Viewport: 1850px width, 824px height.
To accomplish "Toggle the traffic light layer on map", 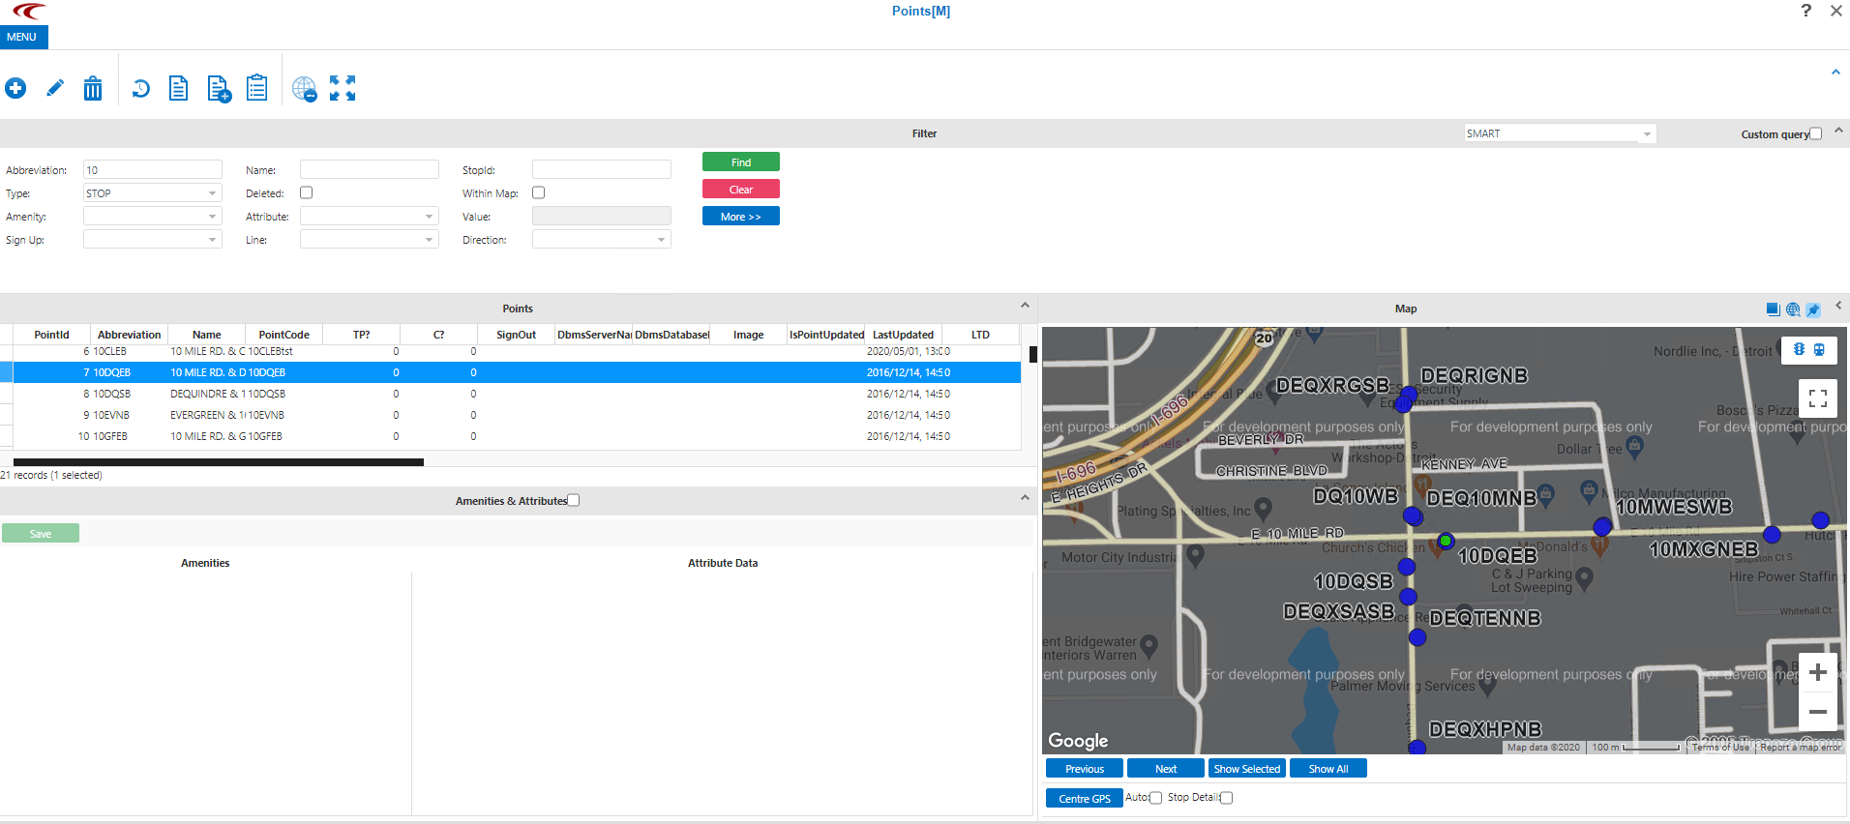I will pos(1799,349).
